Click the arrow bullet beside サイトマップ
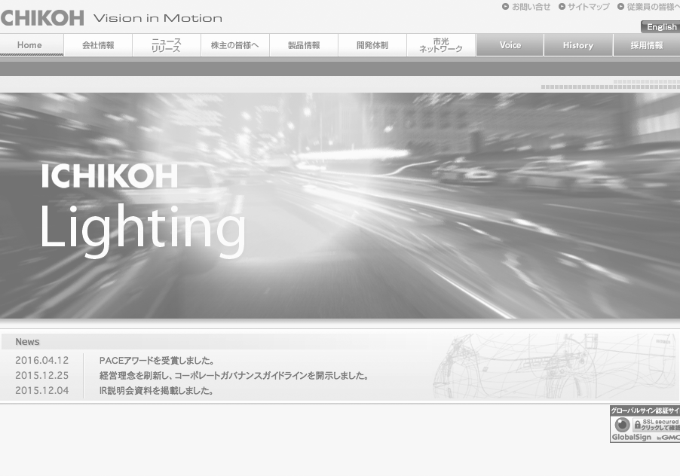This screenshot has height=476, width=680. pos(562,7)
